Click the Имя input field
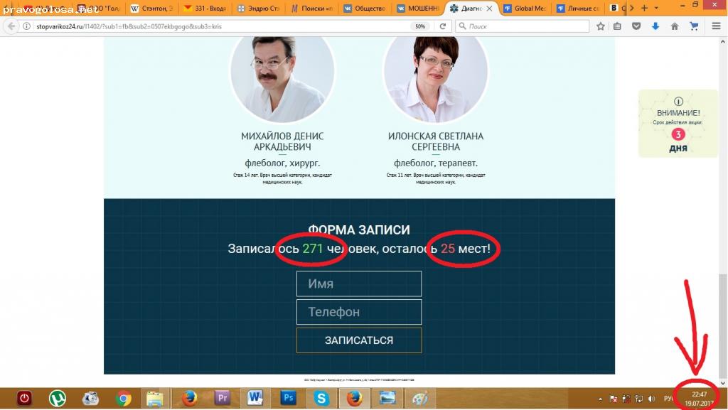Image resolution: width=728 pixels, height=410 pixels. pyautogui.click(x=359, y=284)
